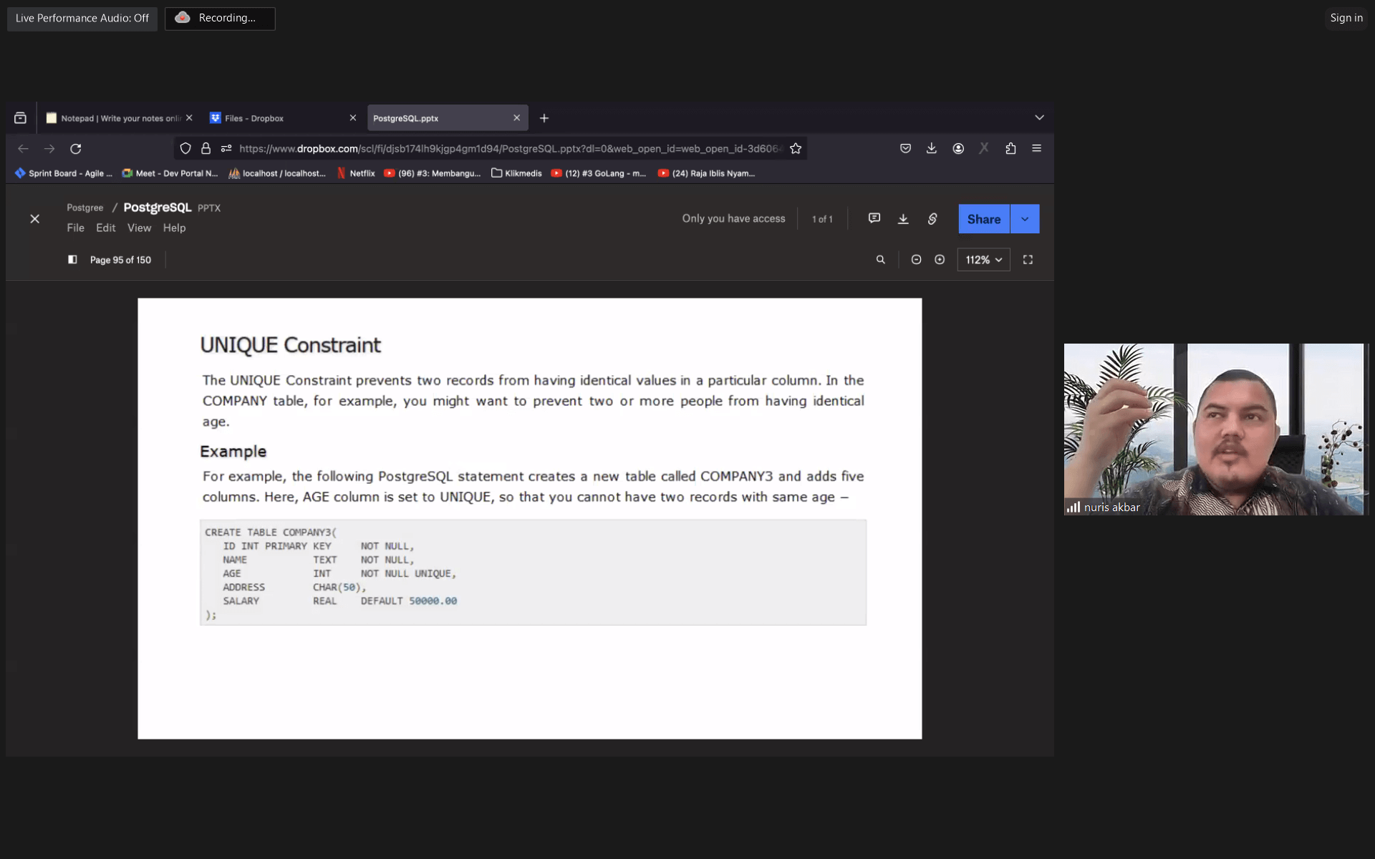
Task: Click the browser URL address field
Action: pos(508,148)
